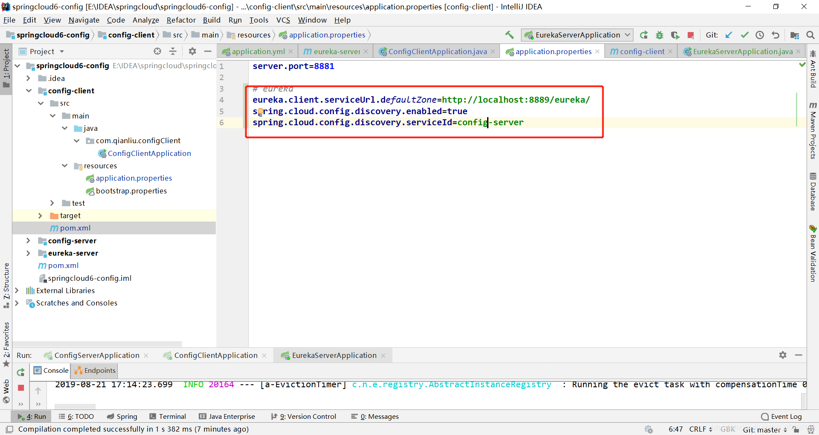Stop process with red square in Run panel
This screenshot has height=435, width=819.
click(21, 388)
